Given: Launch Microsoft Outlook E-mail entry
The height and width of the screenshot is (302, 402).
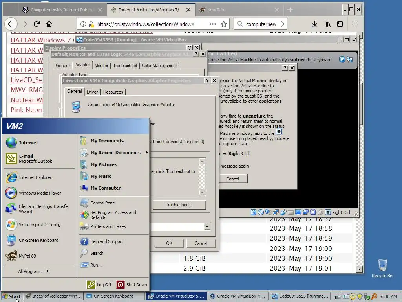Looking at the screenshot, I should (40, 158).
